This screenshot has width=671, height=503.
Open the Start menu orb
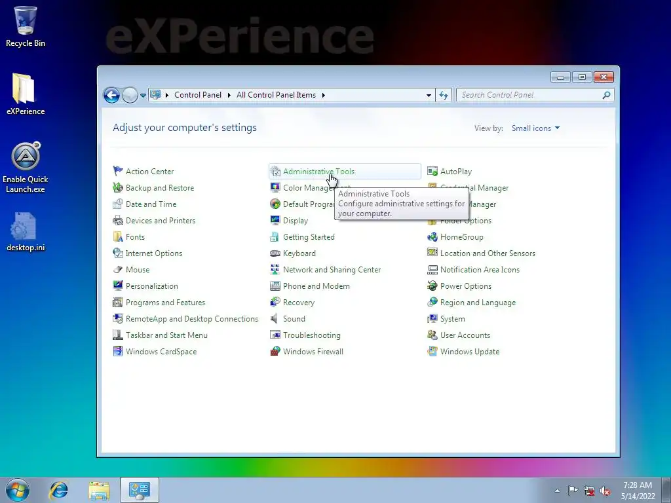tap(18, 490)
